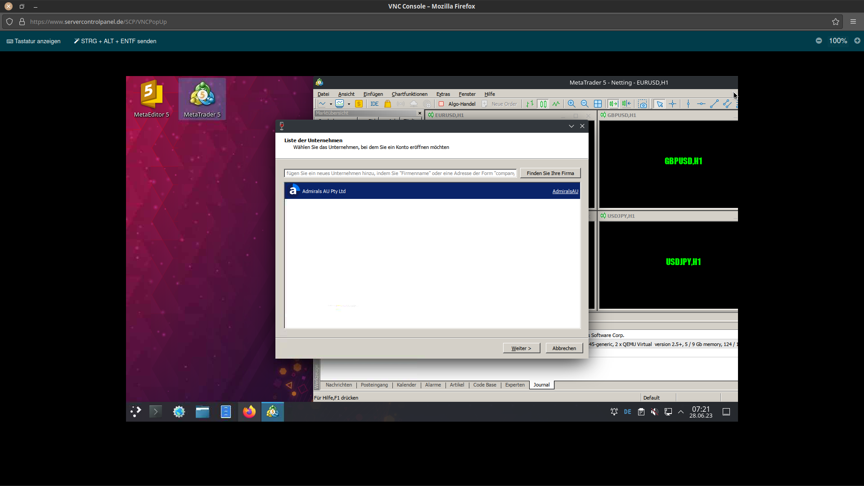Click the zoom out magnifier icon

pos(585,104)
